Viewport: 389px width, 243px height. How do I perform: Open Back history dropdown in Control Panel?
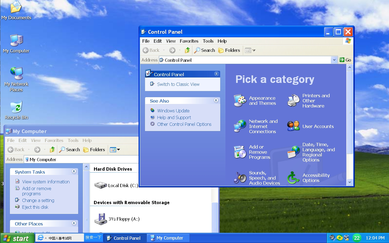(164, 50)
